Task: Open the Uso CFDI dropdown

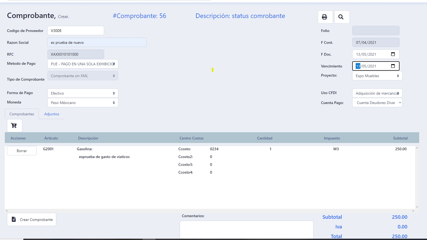Action: (x=377, y=93)
